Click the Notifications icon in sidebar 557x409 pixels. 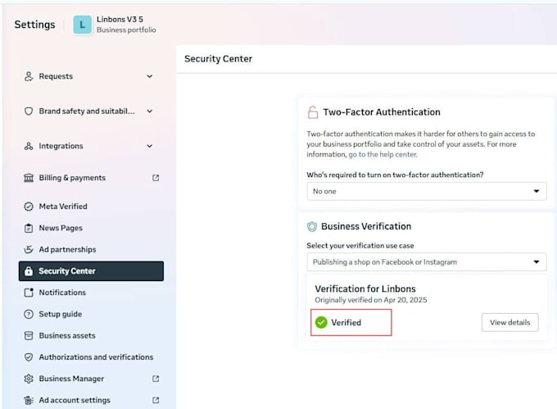[29, 293]
